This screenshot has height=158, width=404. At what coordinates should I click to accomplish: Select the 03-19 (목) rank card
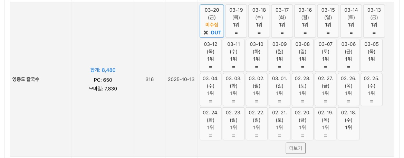(x=236, y=21)
